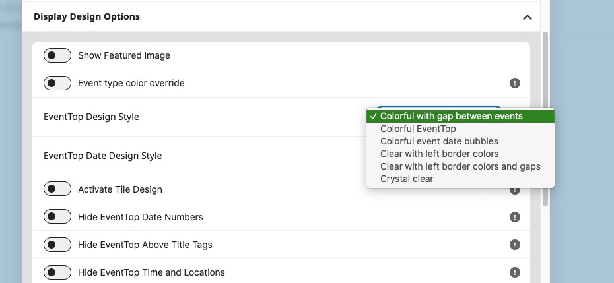
Task: Click the EventTop Design Style label
Action: click(91, 117)
